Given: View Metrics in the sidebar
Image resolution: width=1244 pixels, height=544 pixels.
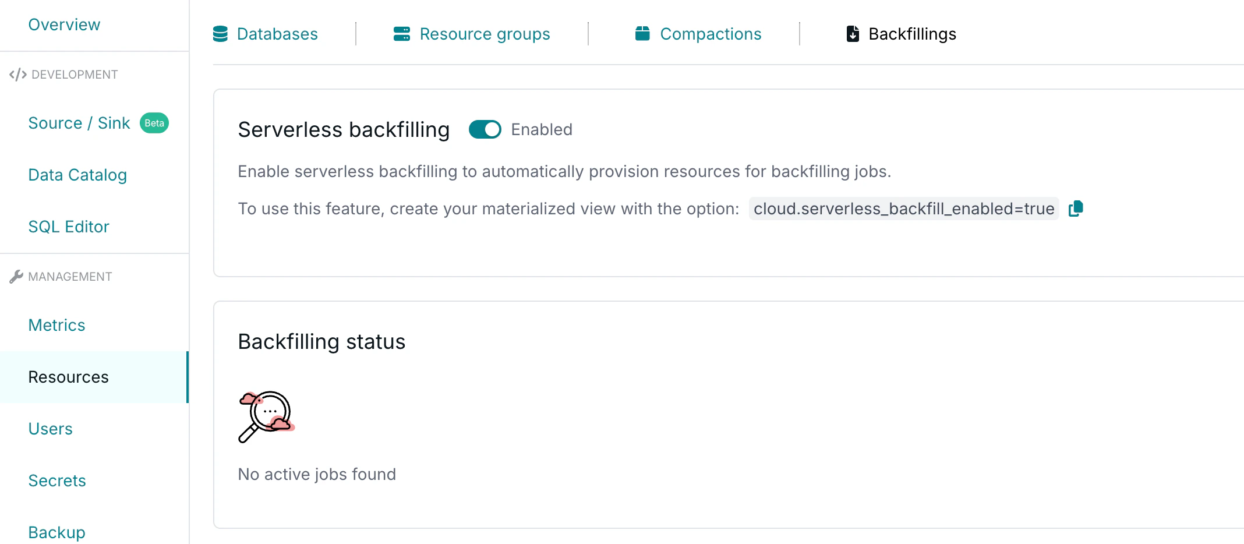Looking at the screenshot, I should tap(57, 325).
